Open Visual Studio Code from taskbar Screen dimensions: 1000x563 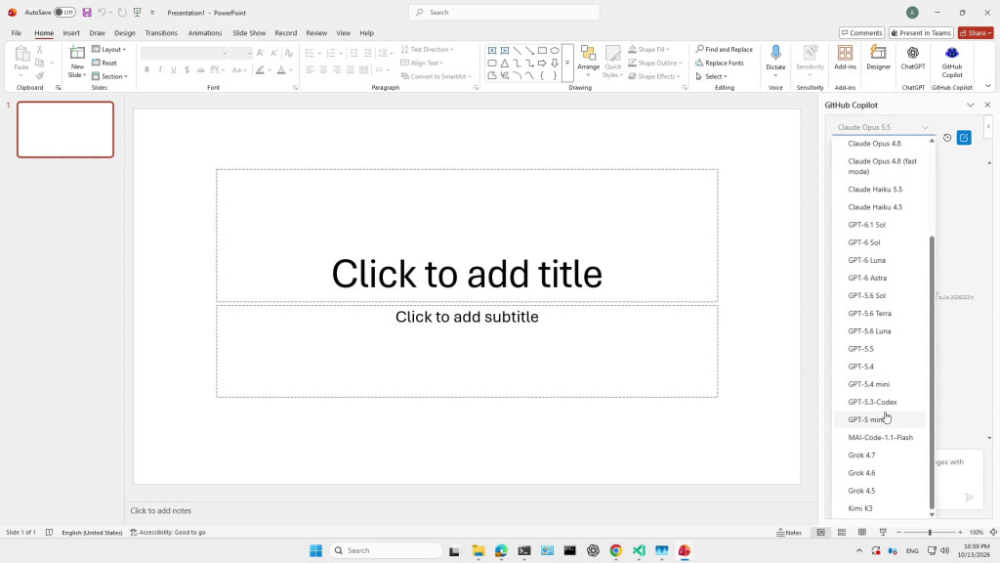(x=639, y=550)
